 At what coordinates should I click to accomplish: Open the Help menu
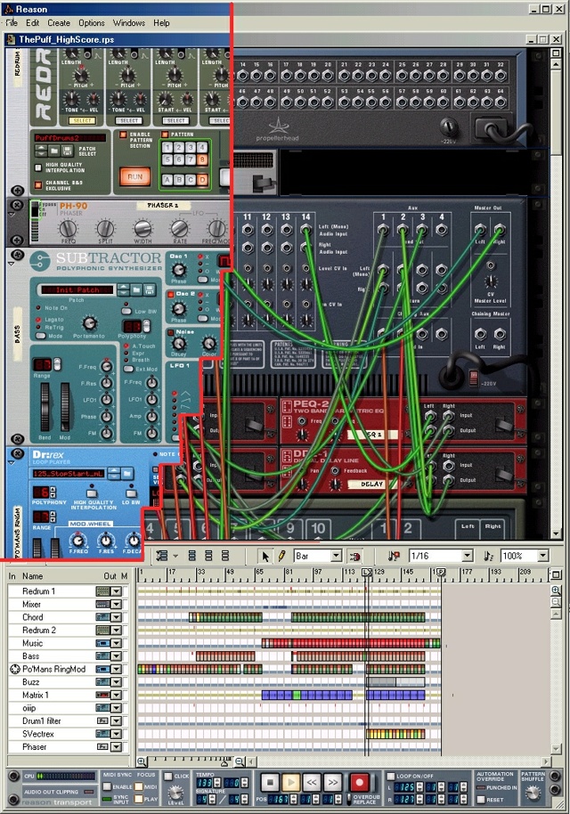(161, 23)
